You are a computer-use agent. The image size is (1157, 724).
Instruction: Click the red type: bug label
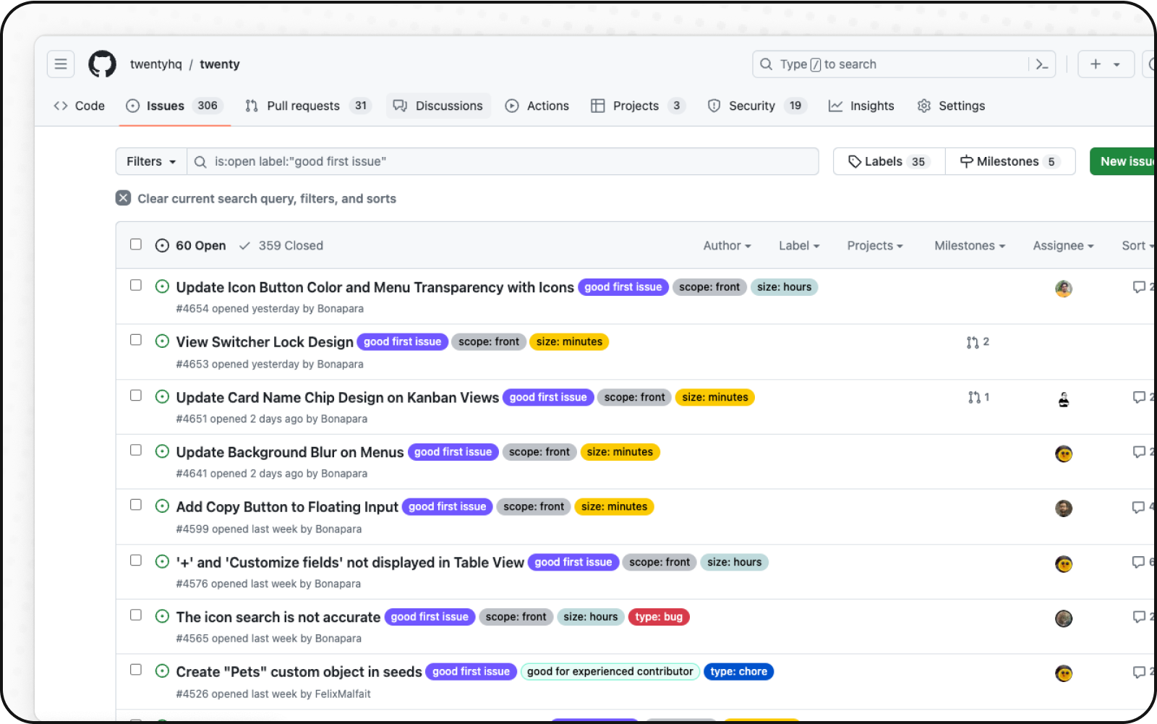coord(658,617)
